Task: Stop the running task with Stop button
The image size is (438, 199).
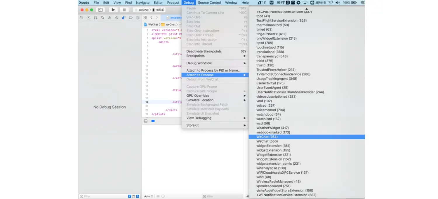Action: pyautogui.click(x=124, y=10)
